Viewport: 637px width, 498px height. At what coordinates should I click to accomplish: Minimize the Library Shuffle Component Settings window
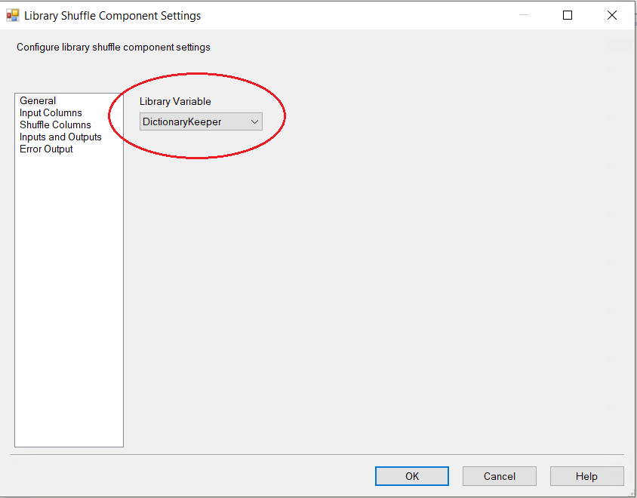[x=524, y=15]
